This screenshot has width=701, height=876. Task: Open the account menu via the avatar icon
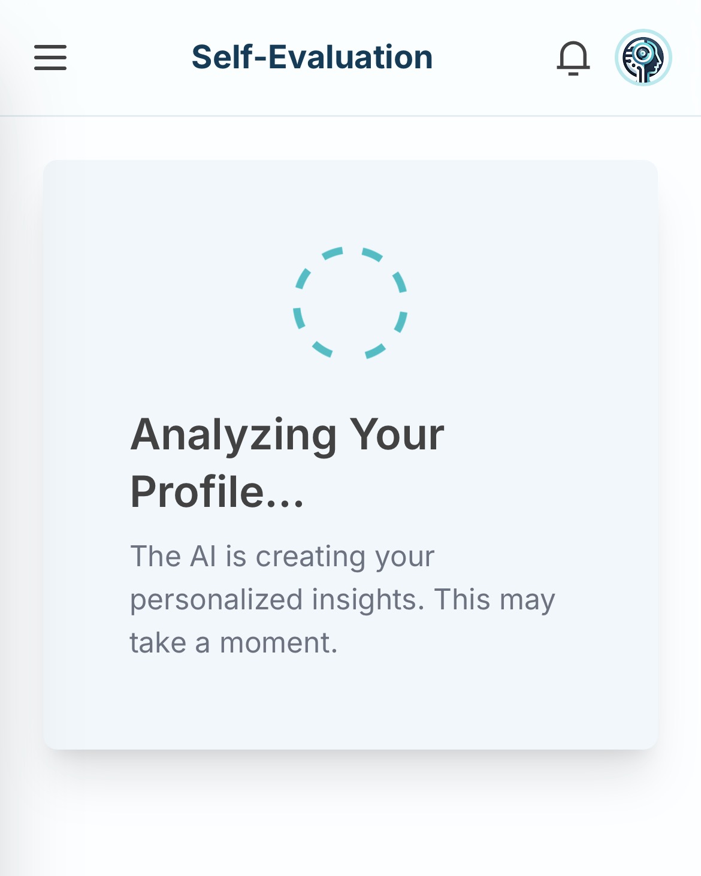[643, 58]
